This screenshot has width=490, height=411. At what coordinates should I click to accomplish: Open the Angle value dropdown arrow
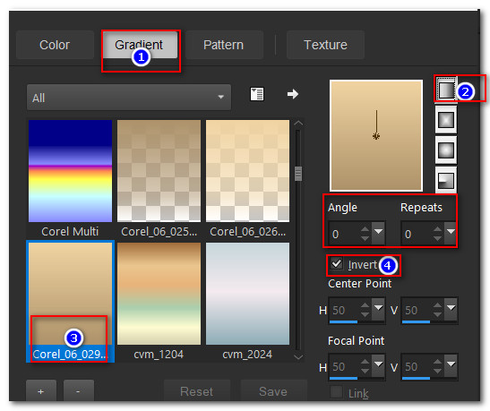378,233
